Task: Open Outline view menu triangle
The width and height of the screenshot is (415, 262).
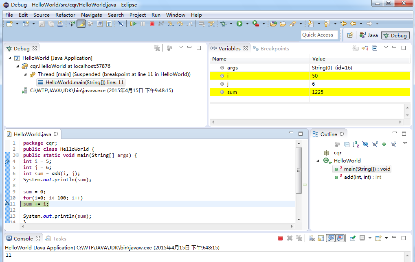Action: point(405,143)
